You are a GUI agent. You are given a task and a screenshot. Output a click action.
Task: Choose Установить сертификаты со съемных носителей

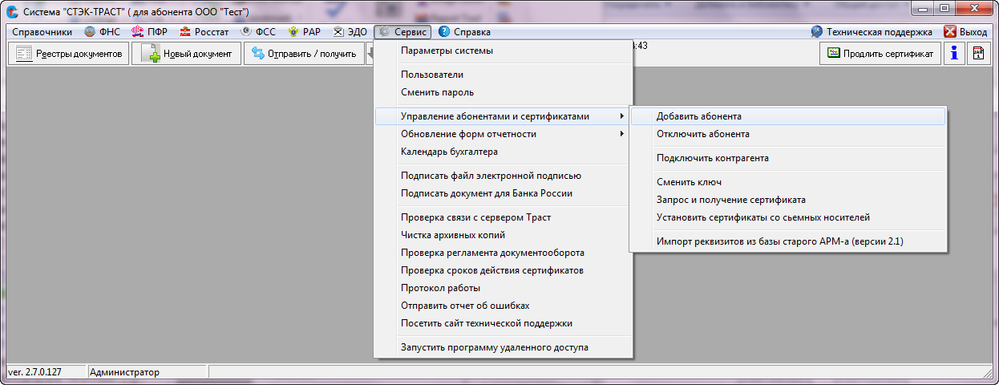click(x=788, y=217)
